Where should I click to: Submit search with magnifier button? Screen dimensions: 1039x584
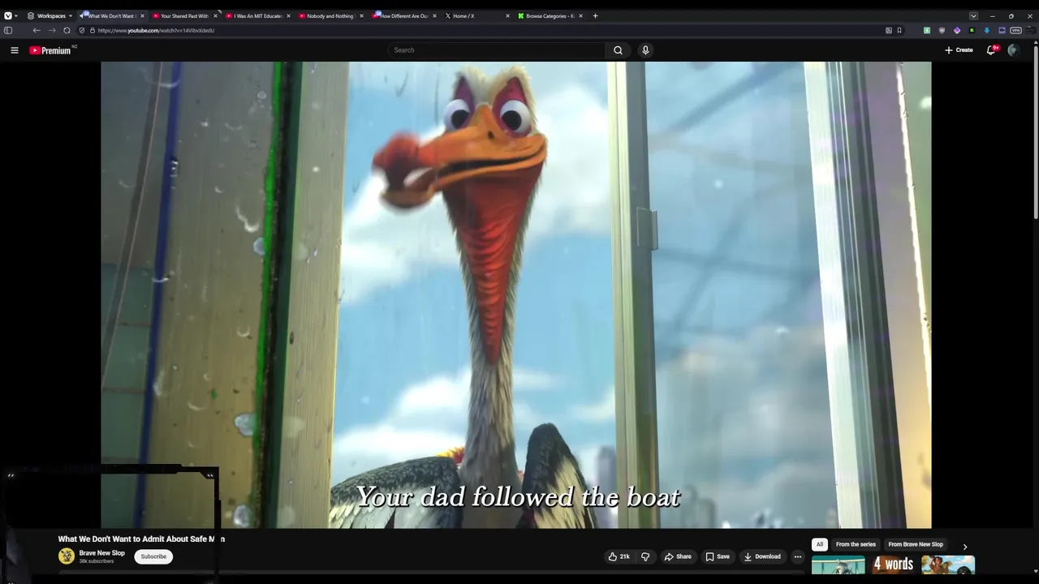(x=618, y=50)
